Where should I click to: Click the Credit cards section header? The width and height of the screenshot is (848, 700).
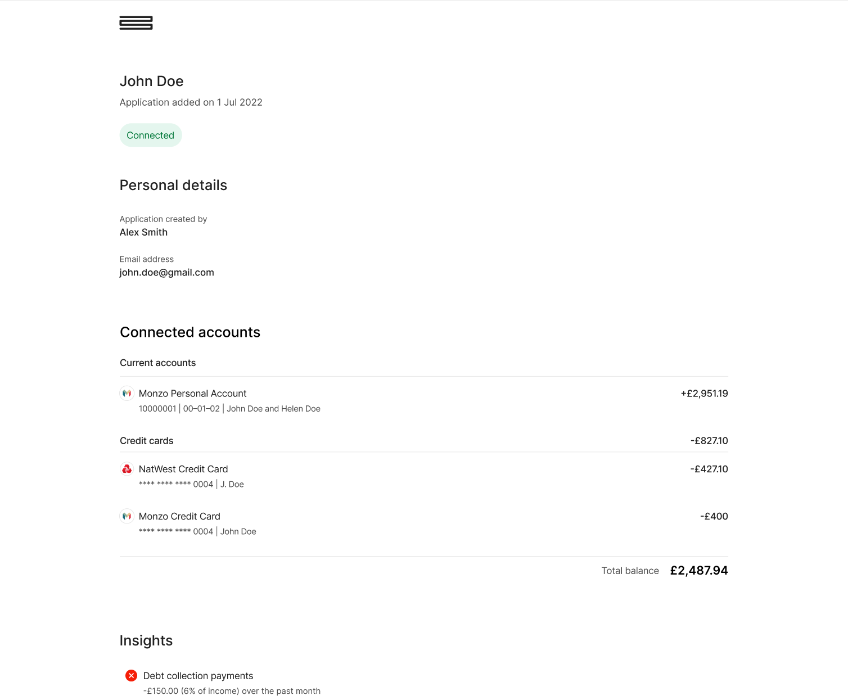click(x=147, y=441)
